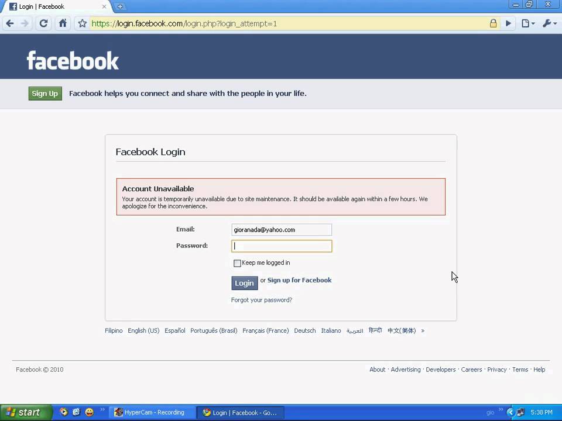Screen dimensions: 562x421
Task: Click the blue Login button
Action: click(x=245, y=283)
